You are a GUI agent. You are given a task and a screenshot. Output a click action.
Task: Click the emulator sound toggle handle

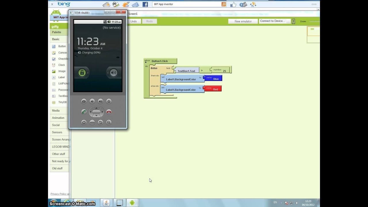[114, 73]
